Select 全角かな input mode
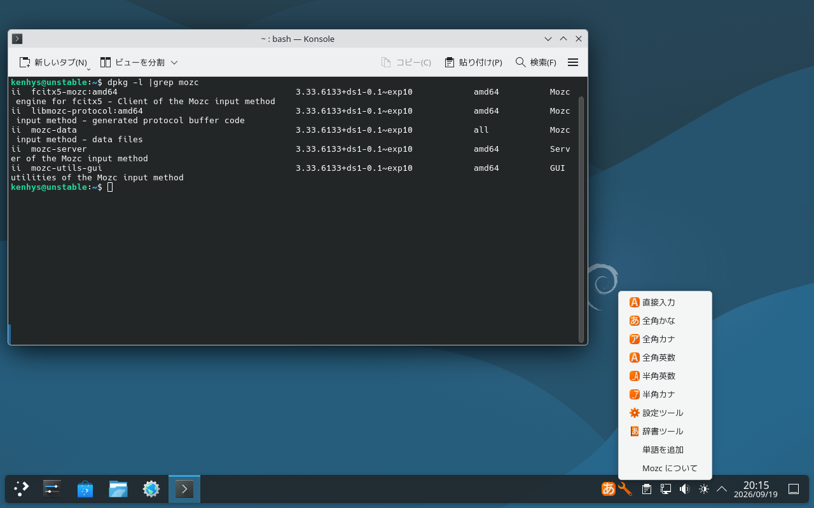 pyautogui.click(x=665, y=321)
